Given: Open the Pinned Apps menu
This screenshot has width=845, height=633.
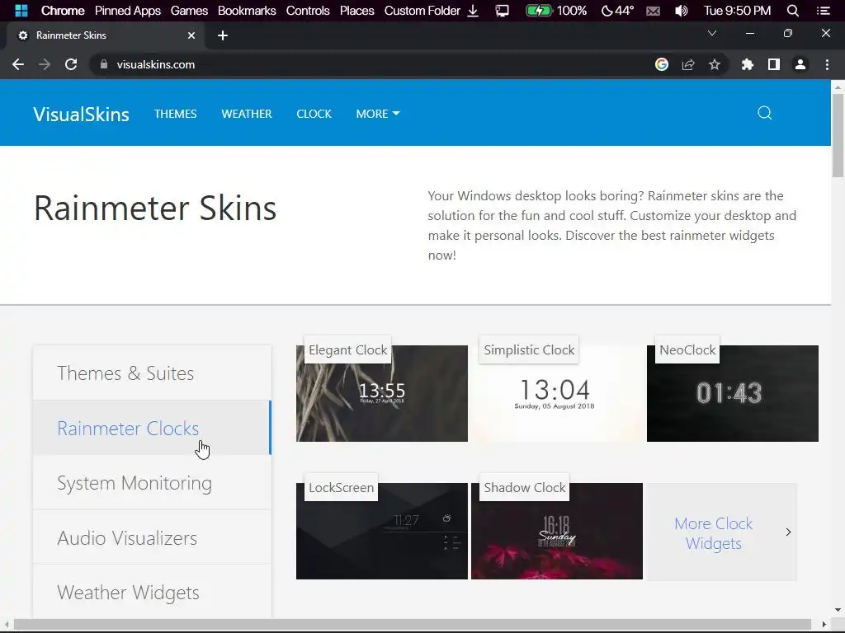Looking at the screenshot, I should tap(128, 10).
